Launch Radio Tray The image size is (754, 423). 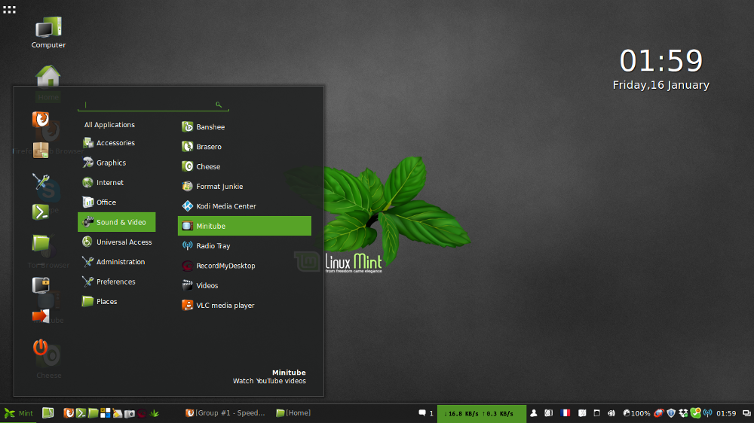pos(244,246)
